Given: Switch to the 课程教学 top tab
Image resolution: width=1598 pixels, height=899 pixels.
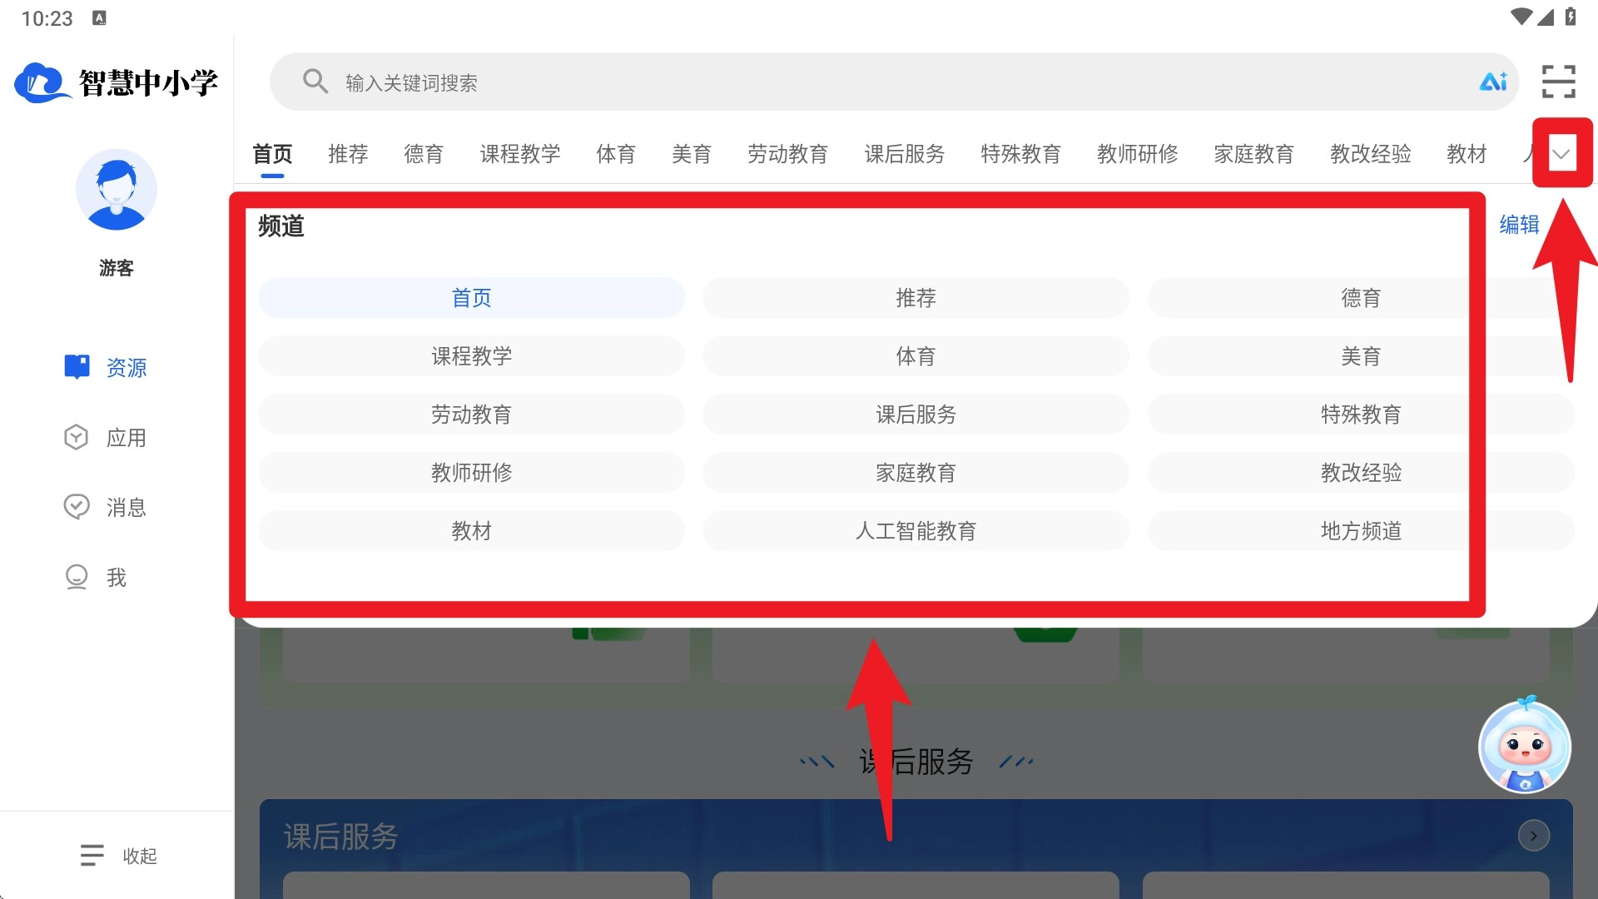Looking at the screenshot, I should [x=520, y=154].
